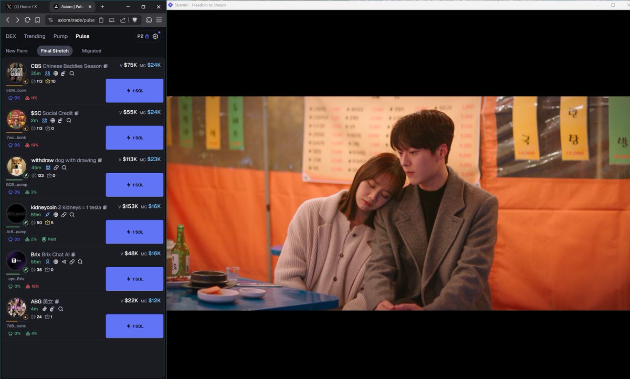Open Pulse settings gear icon
The image size is (630, 379).
pos(155,36)
